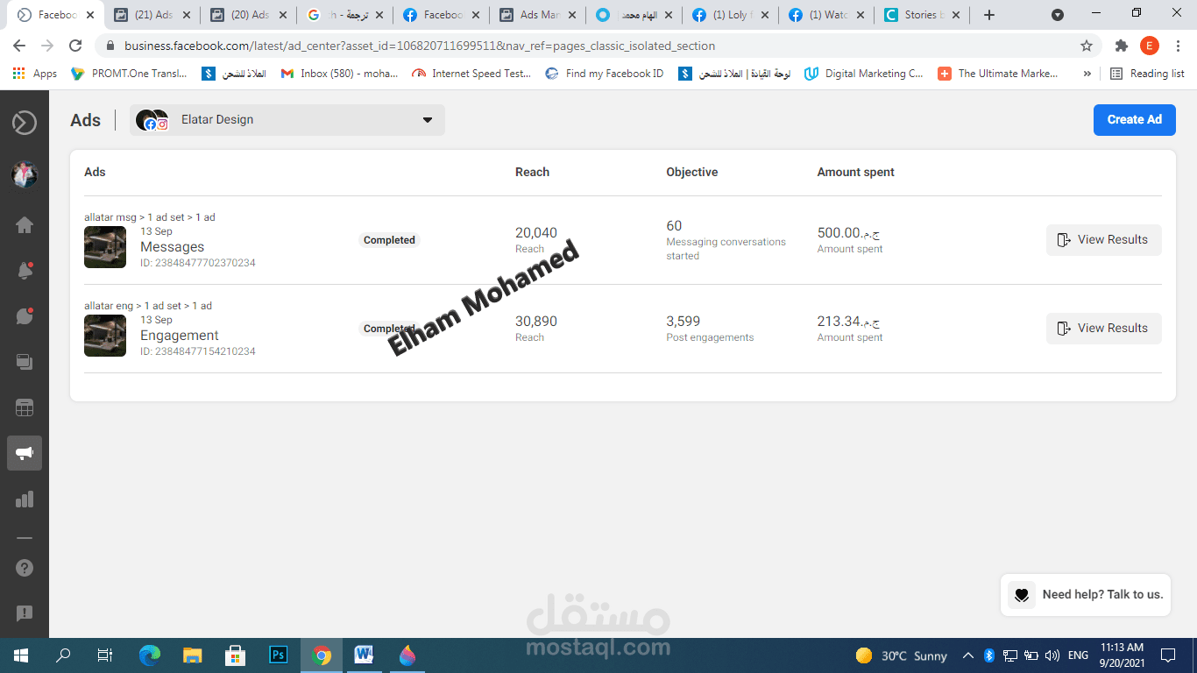Click the ENG language indicator in taskbar

click(x=1079, y=655)
